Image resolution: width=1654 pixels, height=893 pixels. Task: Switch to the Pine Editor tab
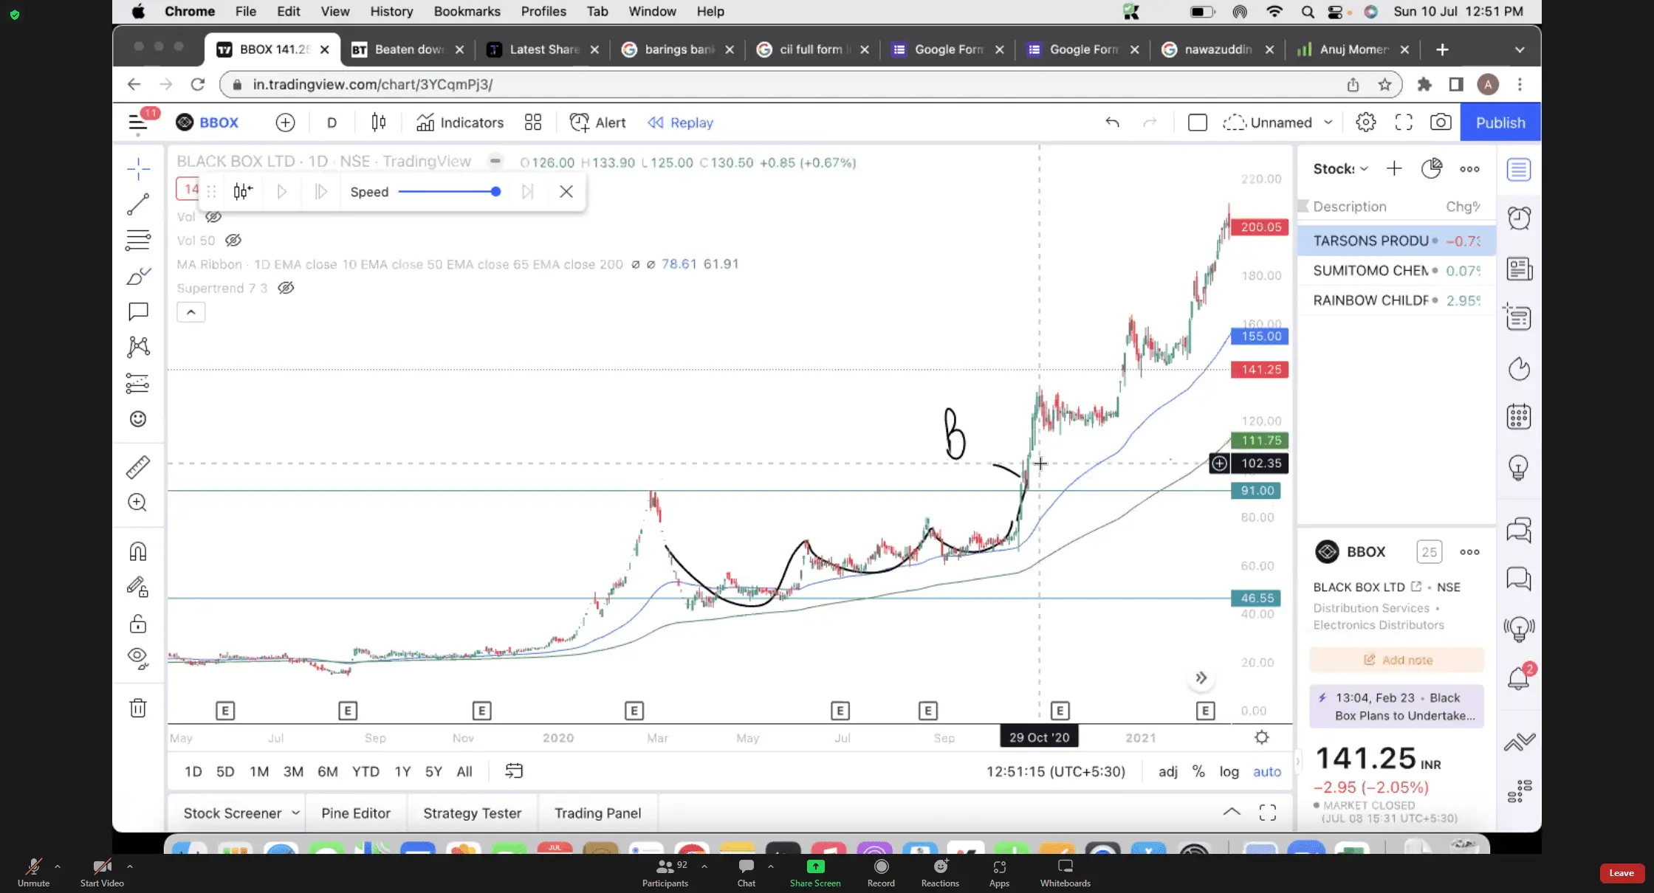pyautogui.click(x=355, y=813)
